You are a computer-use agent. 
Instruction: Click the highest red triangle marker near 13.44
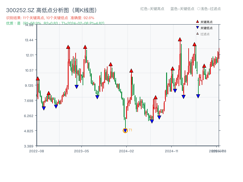(180, 39)
